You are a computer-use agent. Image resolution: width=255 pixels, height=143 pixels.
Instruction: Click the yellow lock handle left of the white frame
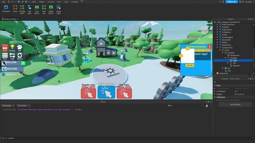[x=181, y=56]
